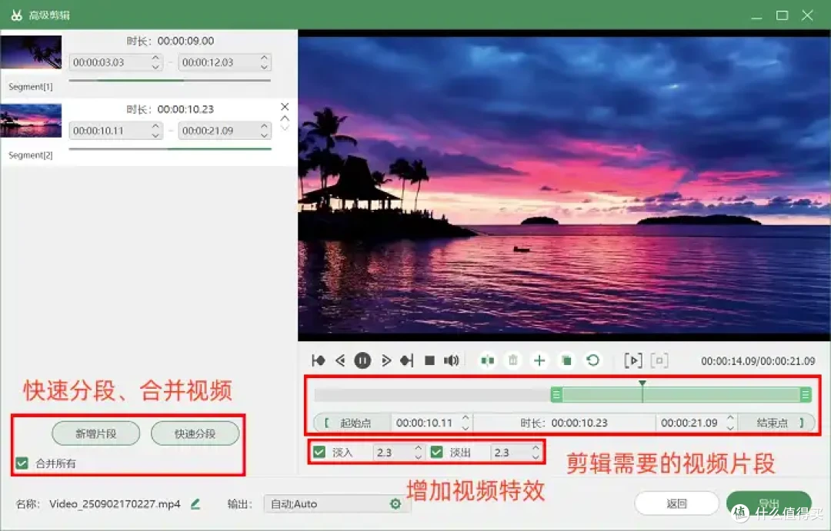
Task: Add a new segment with the plus icon
Action: [539, 360]
